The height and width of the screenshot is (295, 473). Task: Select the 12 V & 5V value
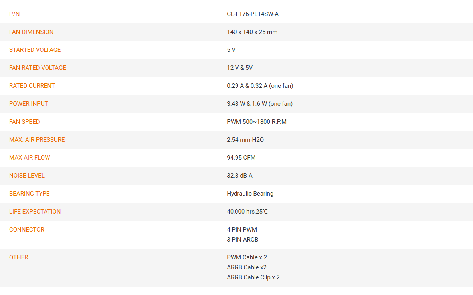click(239, 68)
